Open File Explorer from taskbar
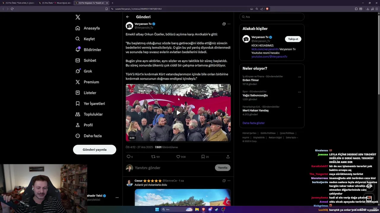380x213 pixels. point(197,209)
